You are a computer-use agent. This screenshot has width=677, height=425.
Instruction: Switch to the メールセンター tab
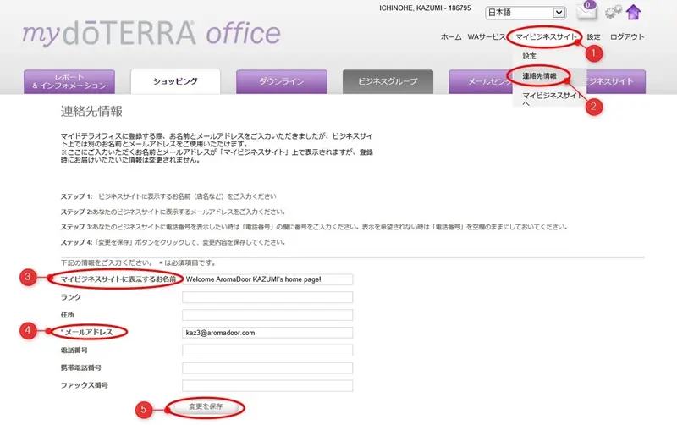tap(480, 81)
